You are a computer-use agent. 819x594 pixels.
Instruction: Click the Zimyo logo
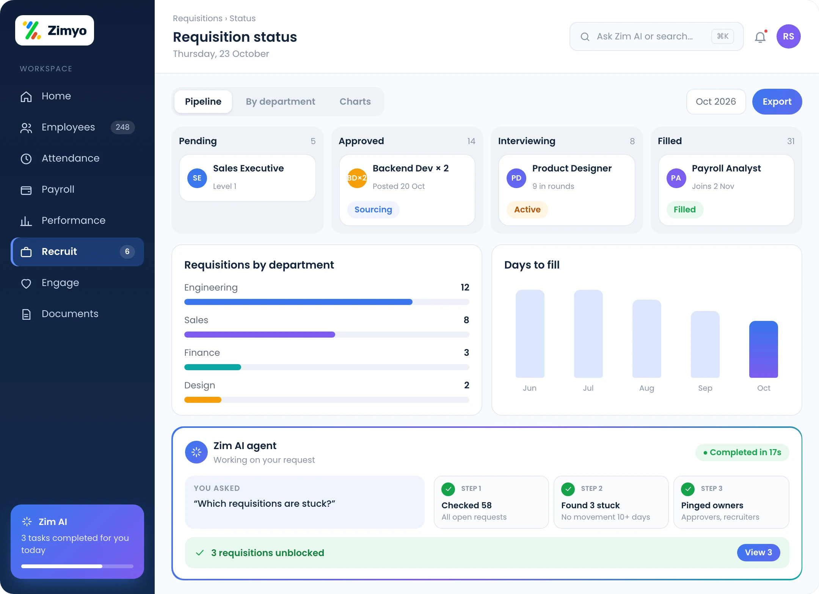55,30
